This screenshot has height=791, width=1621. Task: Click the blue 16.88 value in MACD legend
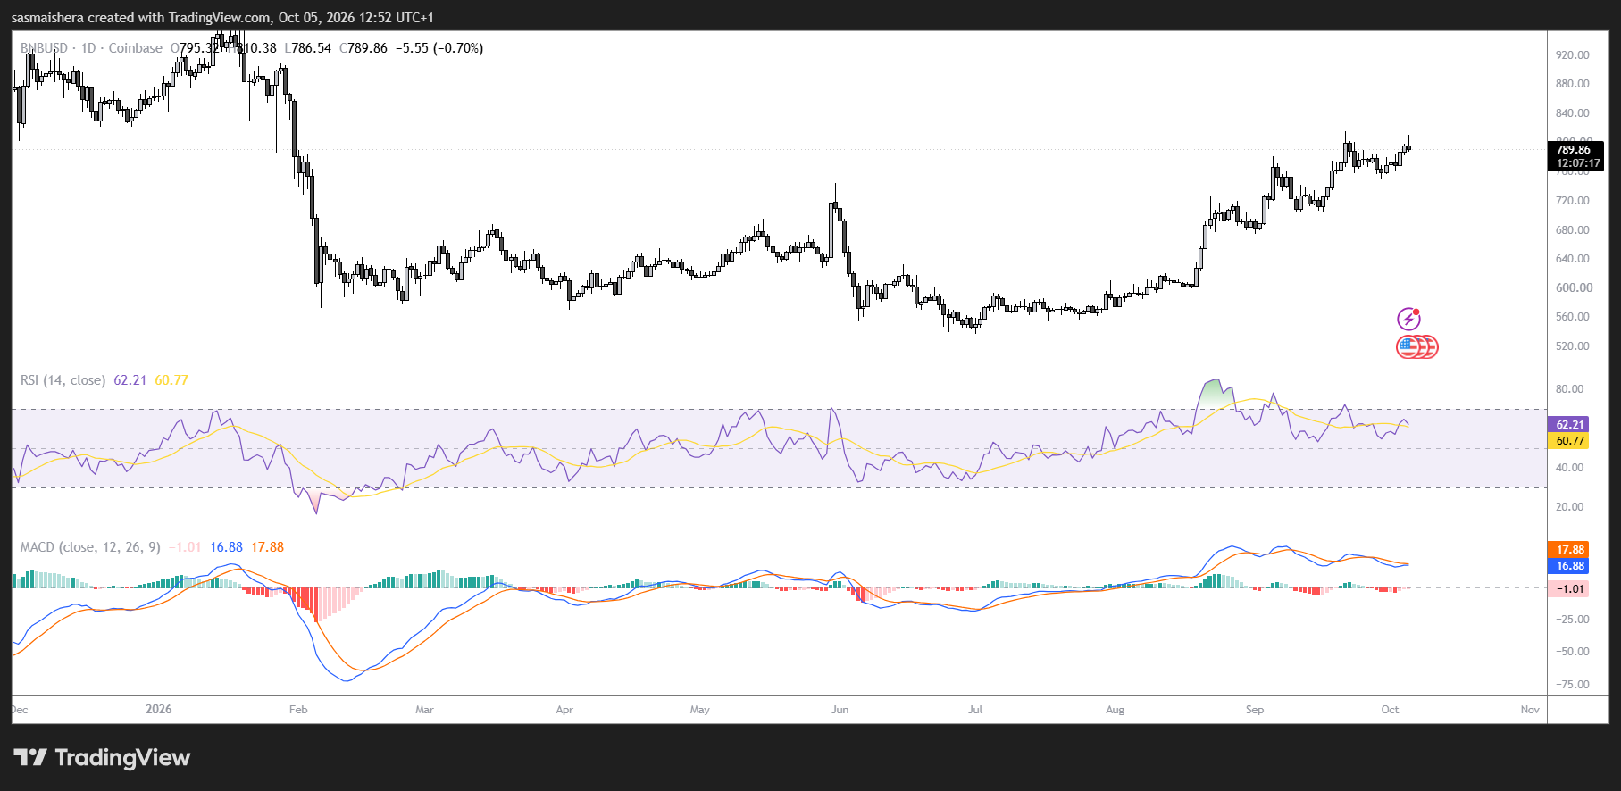pyautogui.click(x=226, y=547)
